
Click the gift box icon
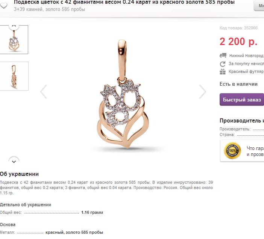tap(223, 72)
